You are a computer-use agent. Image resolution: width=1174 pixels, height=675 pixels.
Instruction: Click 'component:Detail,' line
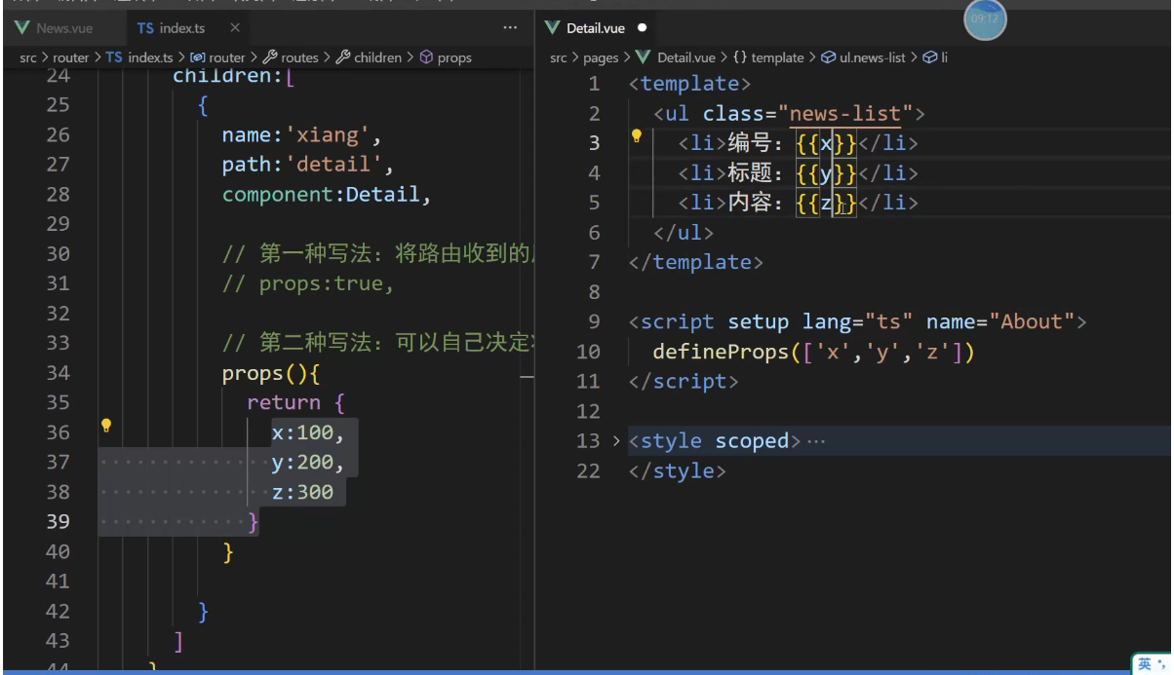(327, 194)
